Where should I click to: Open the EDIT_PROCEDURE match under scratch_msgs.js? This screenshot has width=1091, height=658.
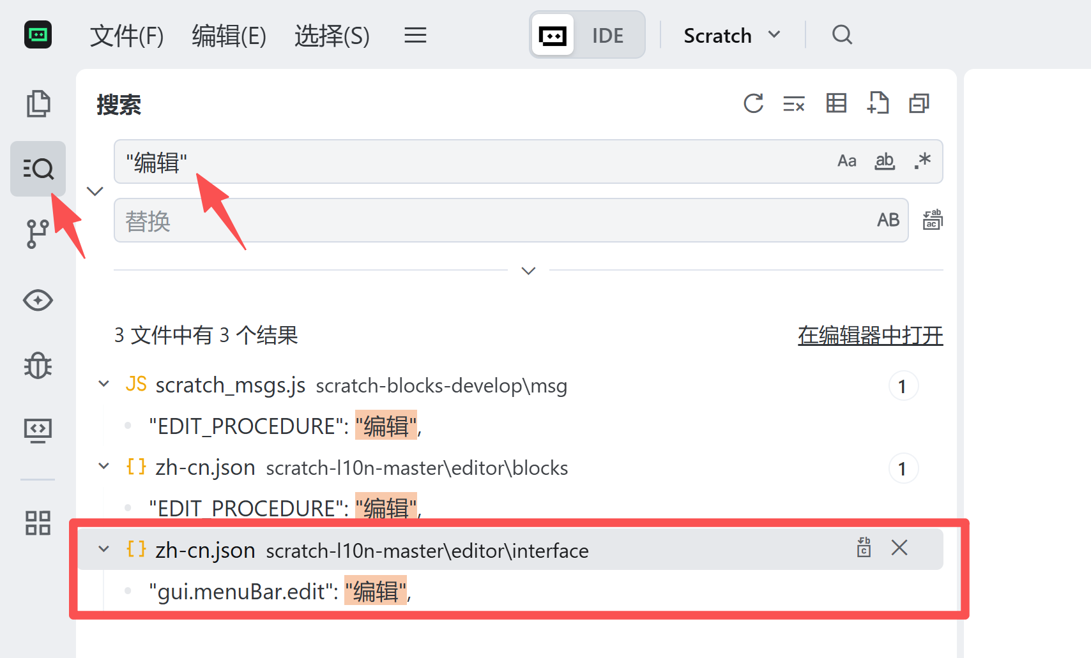tap(285, 426)
